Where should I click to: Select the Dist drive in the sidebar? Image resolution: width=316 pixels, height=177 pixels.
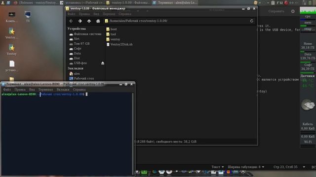point(75,58)
